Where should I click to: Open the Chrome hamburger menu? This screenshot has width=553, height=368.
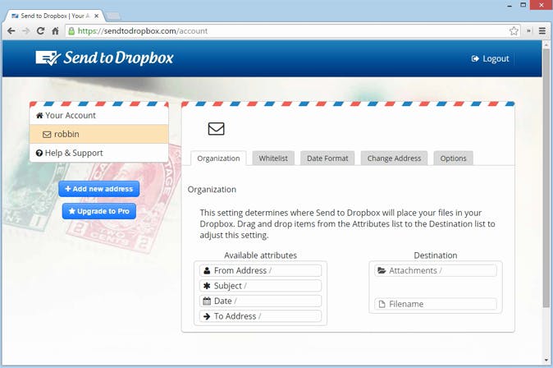pos(542,31)
